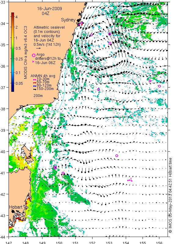The width and height of the screenshot is (174, 244).
Task: Click the colorbar tick label '0.5'
Action: point(18,48)
